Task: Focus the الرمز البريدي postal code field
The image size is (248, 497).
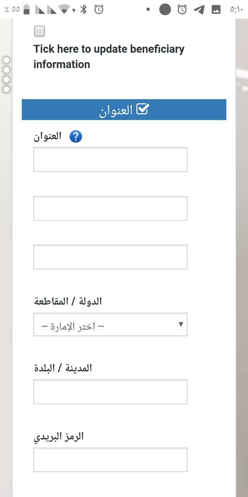Action: tap(110, 460)
